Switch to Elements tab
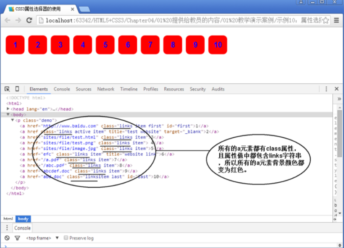Image resolution: width=344 pixels, height=248 pixels. pyautogui.click(x=39, y=89)
